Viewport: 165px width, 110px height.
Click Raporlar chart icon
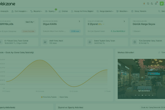31,11
